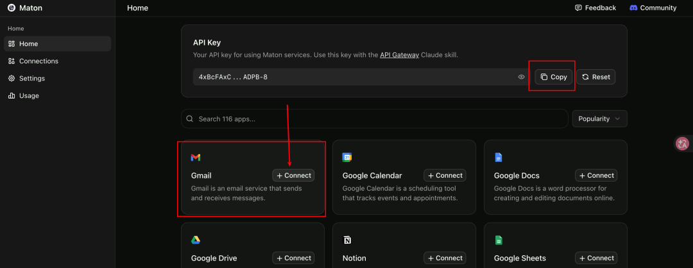
Task: Connect the Google Drive app
Action: point(293,258)
